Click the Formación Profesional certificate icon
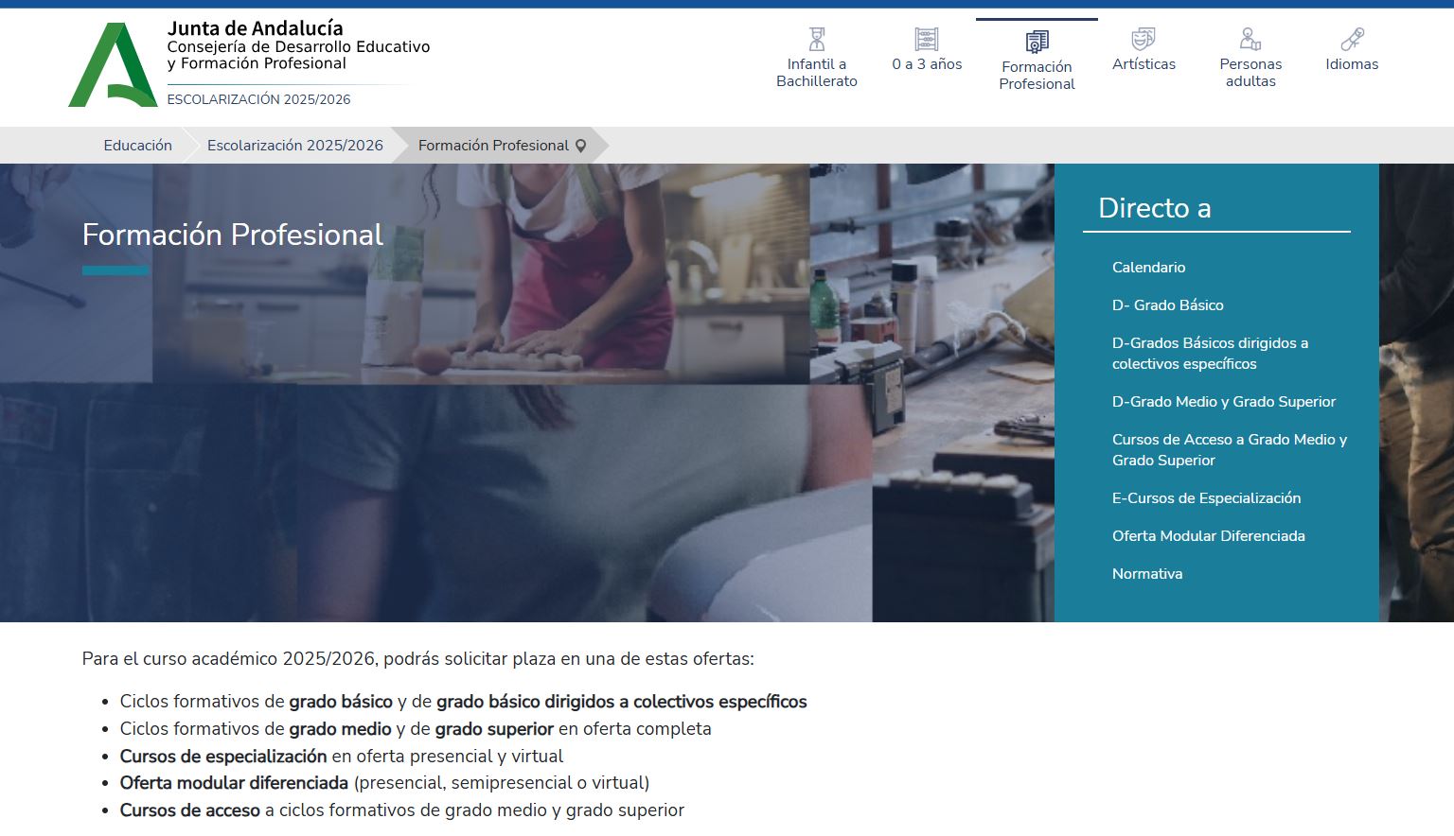 point(1037,42)
